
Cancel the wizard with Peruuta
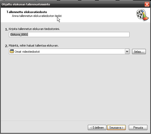click(x=138, y=128)
